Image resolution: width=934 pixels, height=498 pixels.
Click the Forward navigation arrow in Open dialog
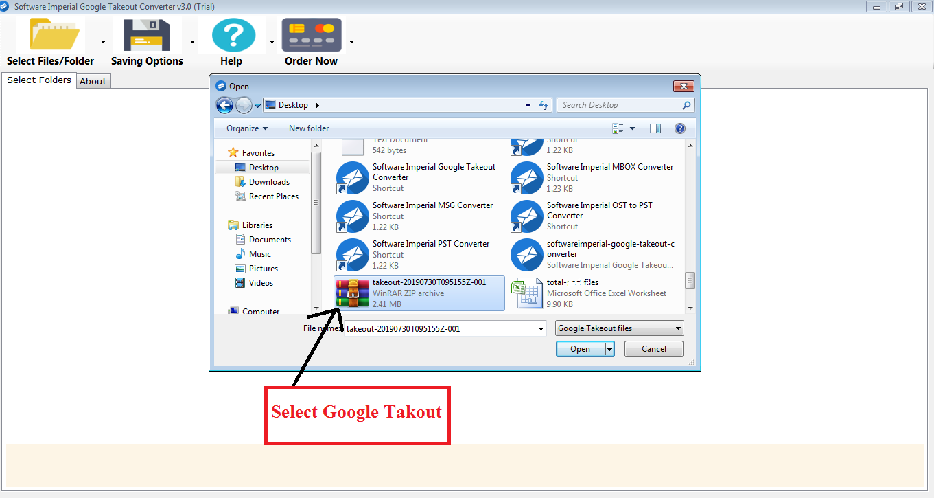[x=244, y=105]
